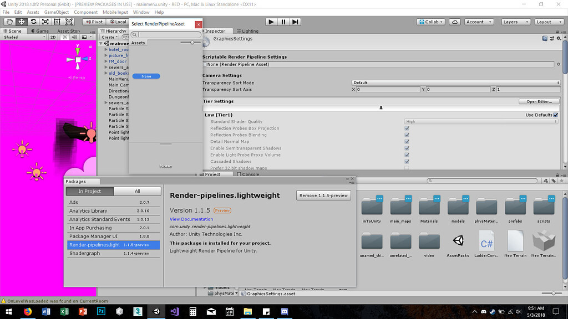
Task: Click the Transparency Sort Axis Z field
Action: click(529, 89)
